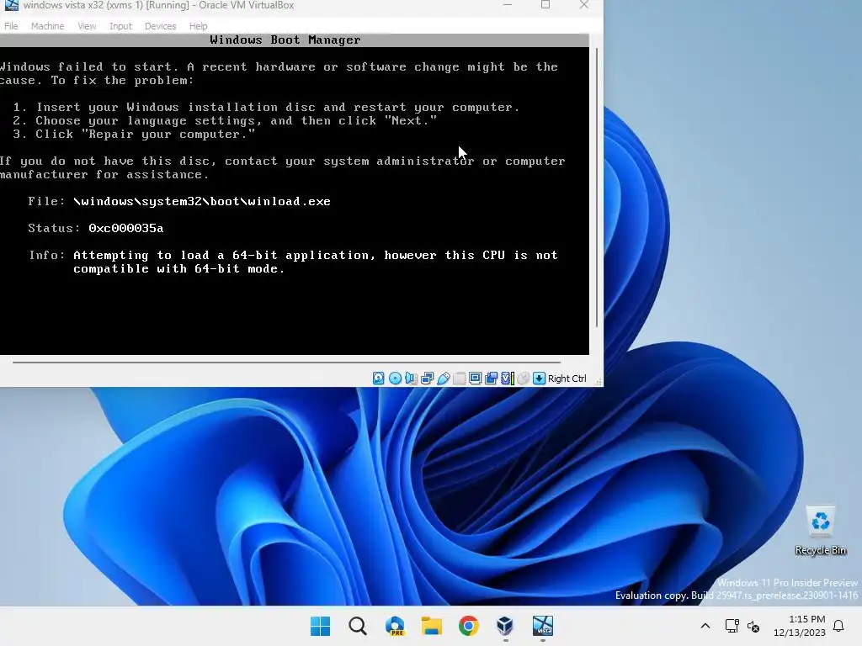This screenshot has width=862, height=646.
Task: Show hidden system tray icons
Action: [x=705, y=626]
